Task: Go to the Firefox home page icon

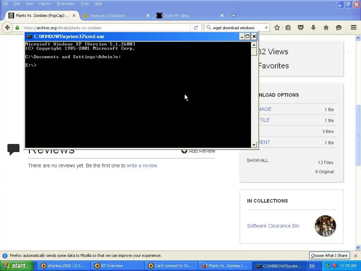Action: (x=326, y=28)
